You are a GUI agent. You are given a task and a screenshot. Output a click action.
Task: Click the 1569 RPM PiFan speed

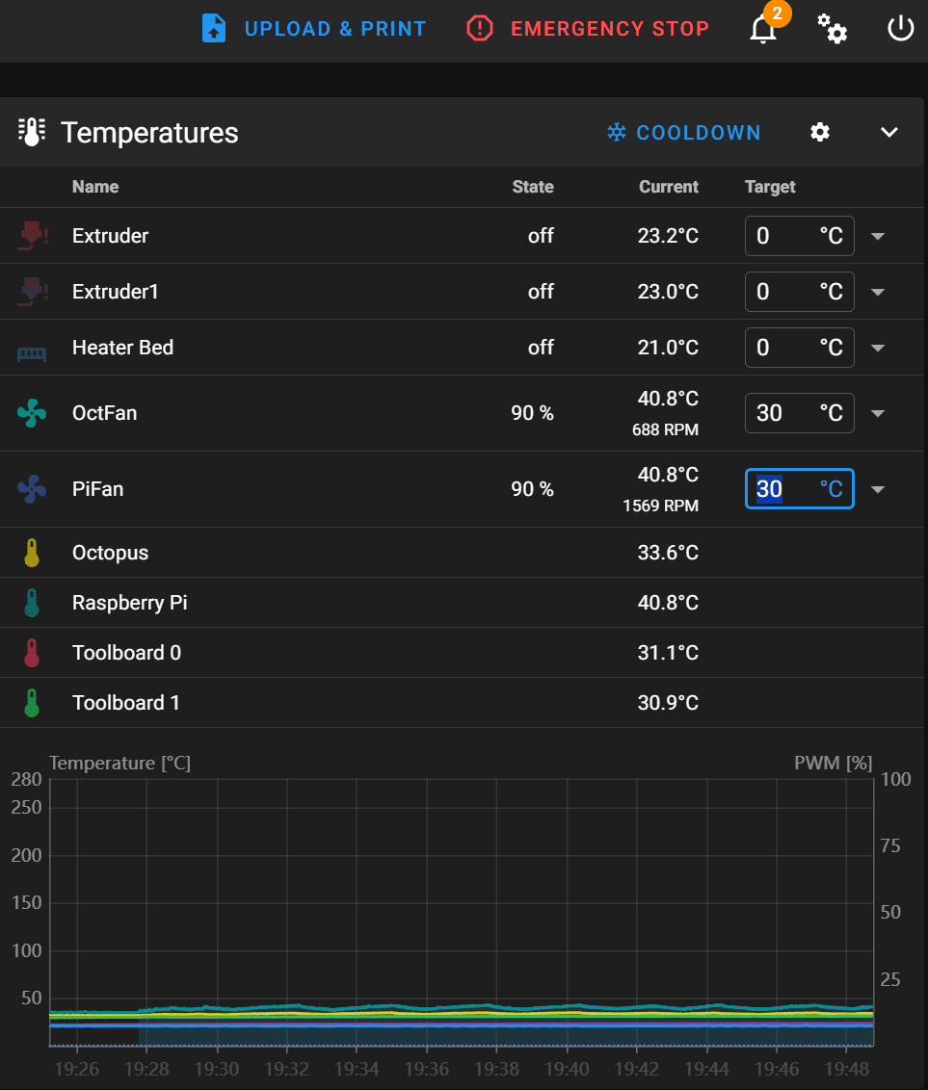[660, 506]
